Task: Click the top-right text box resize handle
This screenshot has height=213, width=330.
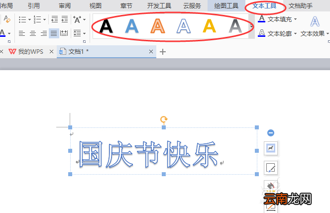Action: coord(257,127)
